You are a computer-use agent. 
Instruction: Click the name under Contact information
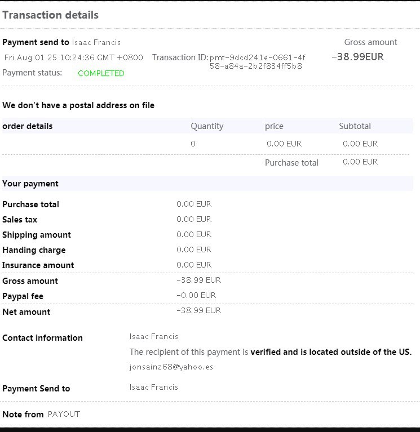click(x=154, y=337)
